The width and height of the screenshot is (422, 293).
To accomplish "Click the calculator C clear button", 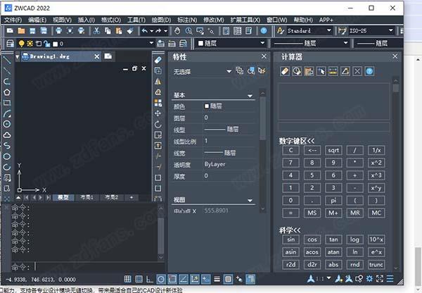I will [290, 151].
